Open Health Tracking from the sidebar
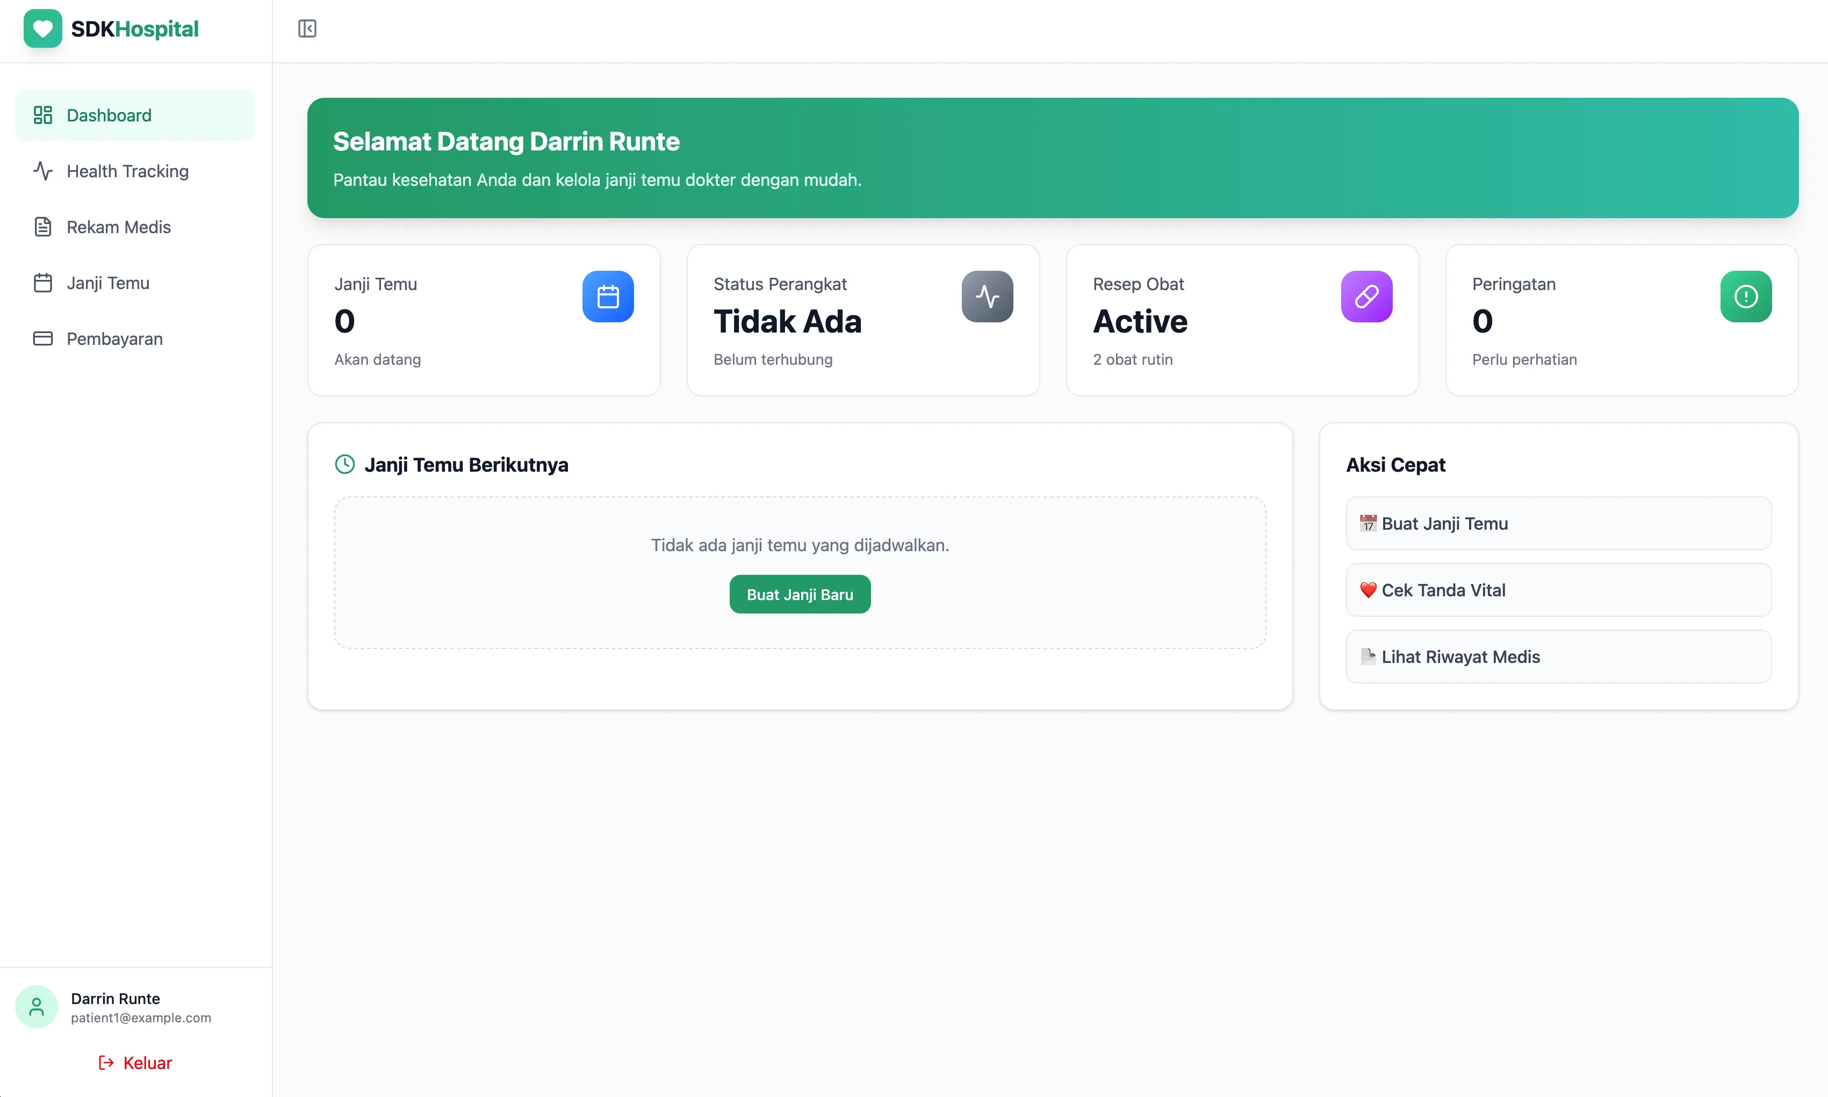Image resolution: width=1828 pixels, height=1097 pixels. pos(126,171)
